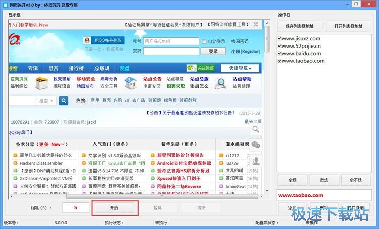The width and height of the screenshot is (379, 229).
Task: Open the 总版规 navigation tab
Action: coord(102,68)
